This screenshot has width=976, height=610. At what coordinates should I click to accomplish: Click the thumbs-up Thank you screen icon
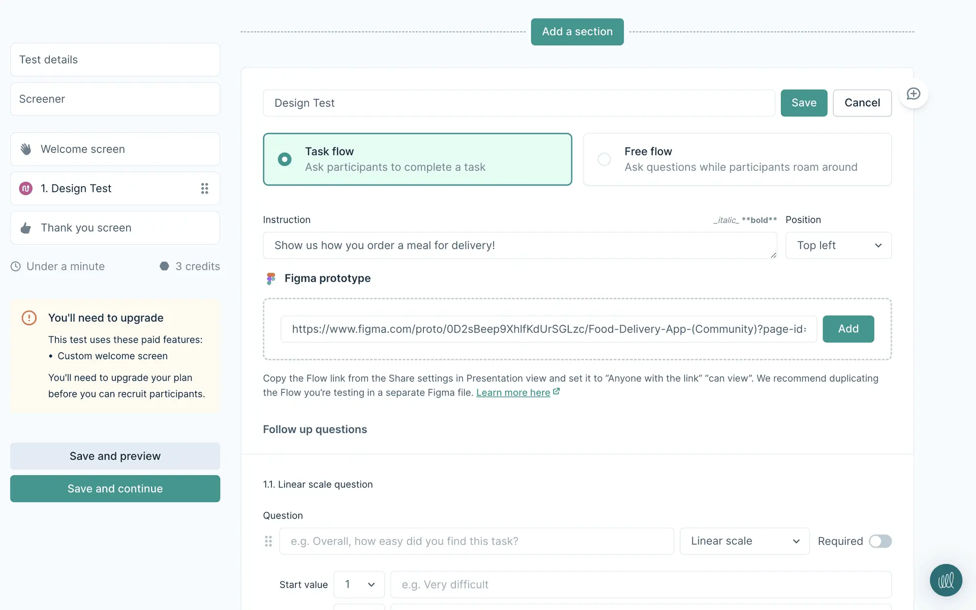click(x=26, y=228)
